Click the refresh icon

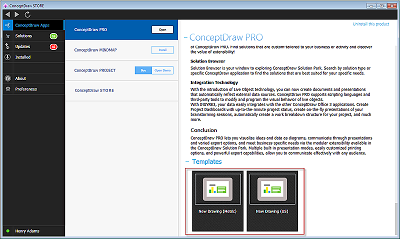coord(27,14)
